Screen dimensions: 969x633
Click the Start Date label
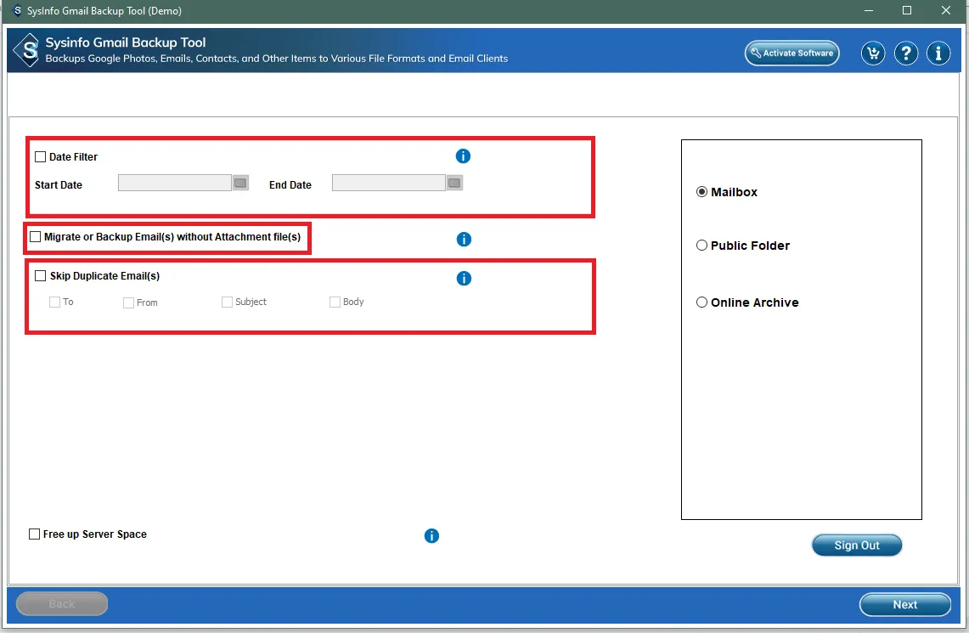58,185
